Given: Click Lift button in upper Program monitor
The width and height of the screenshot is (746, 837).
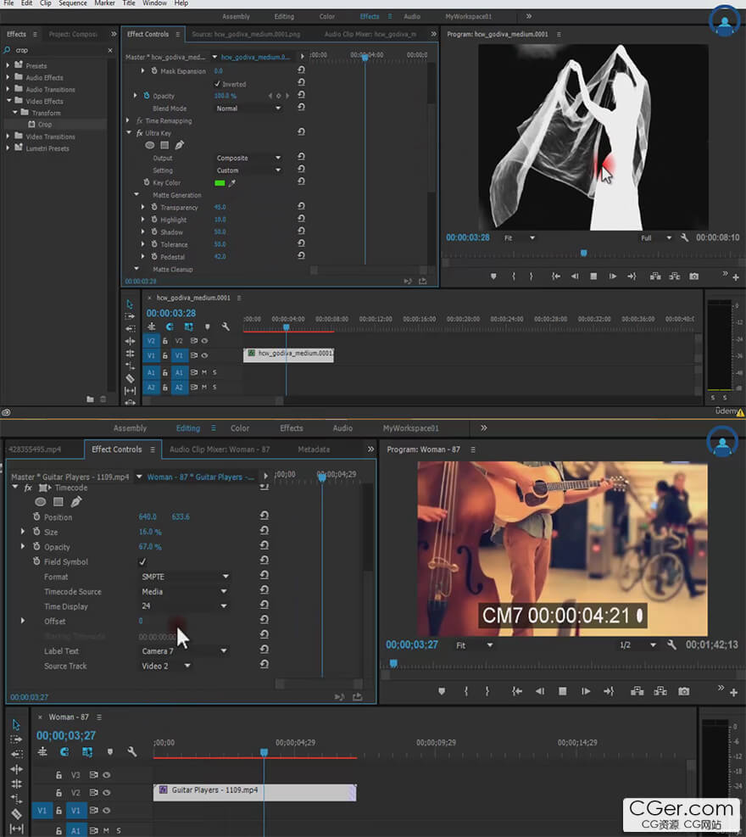Looking at the screenshot, I should [x=655, y=276].
